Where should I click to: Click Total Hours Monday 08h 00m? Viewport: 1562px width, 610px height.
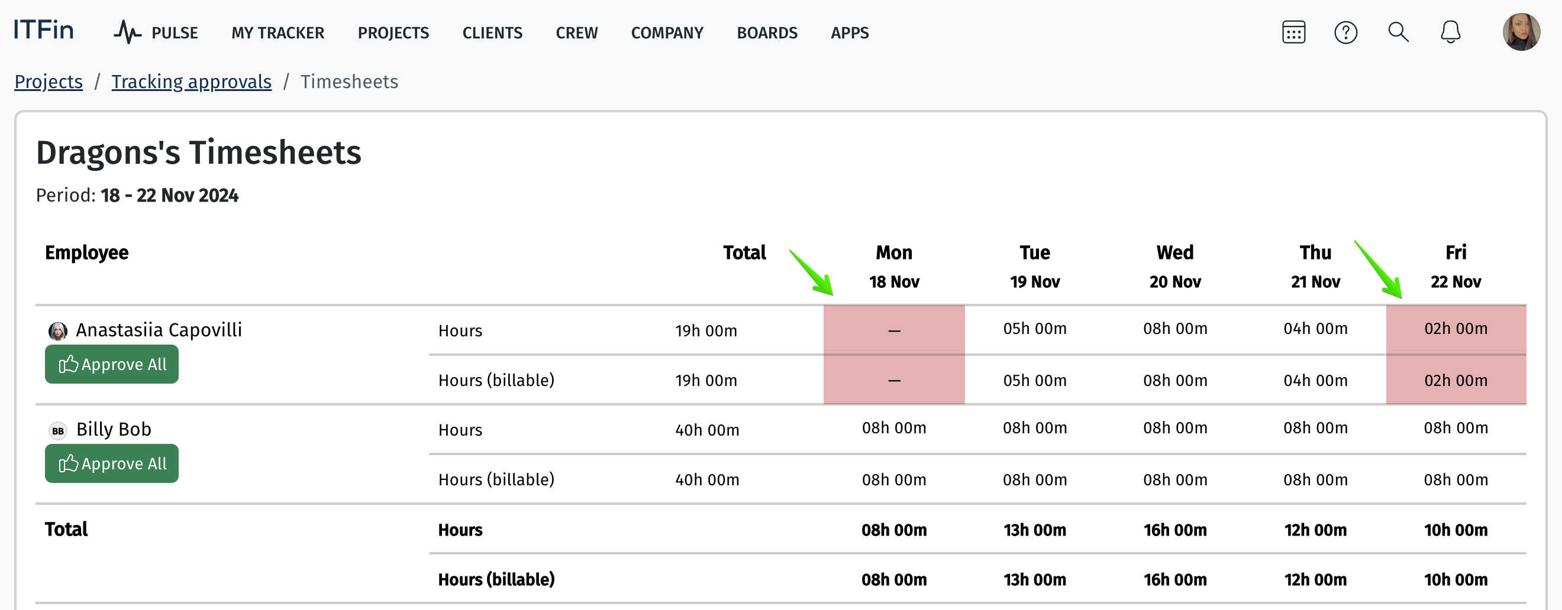coord(894,530)
